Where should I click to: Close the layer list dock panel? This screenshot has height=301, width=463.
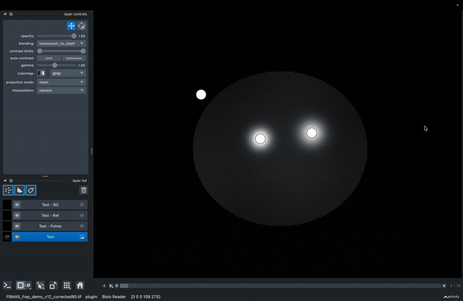(x=5, y=180)
